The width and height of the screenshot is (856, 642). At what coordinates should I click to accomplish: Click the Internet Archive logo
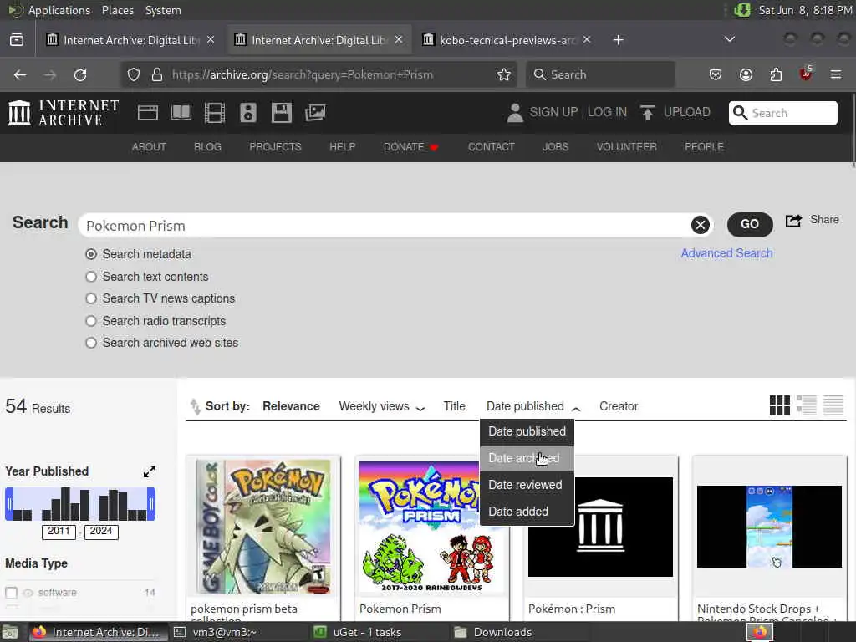[64, 113]
